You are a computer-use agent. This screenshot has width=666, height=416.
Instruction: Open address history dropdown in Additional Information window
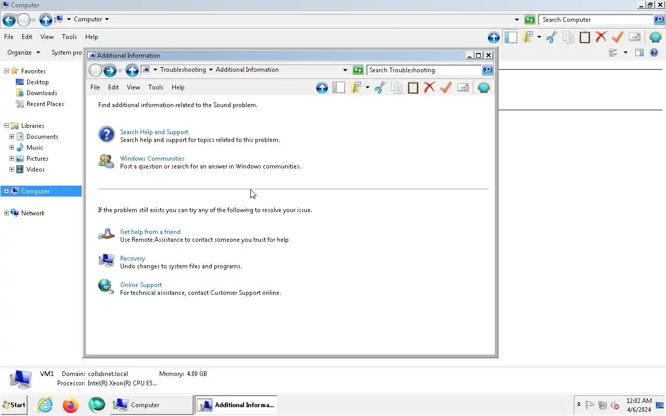point(345,70)
